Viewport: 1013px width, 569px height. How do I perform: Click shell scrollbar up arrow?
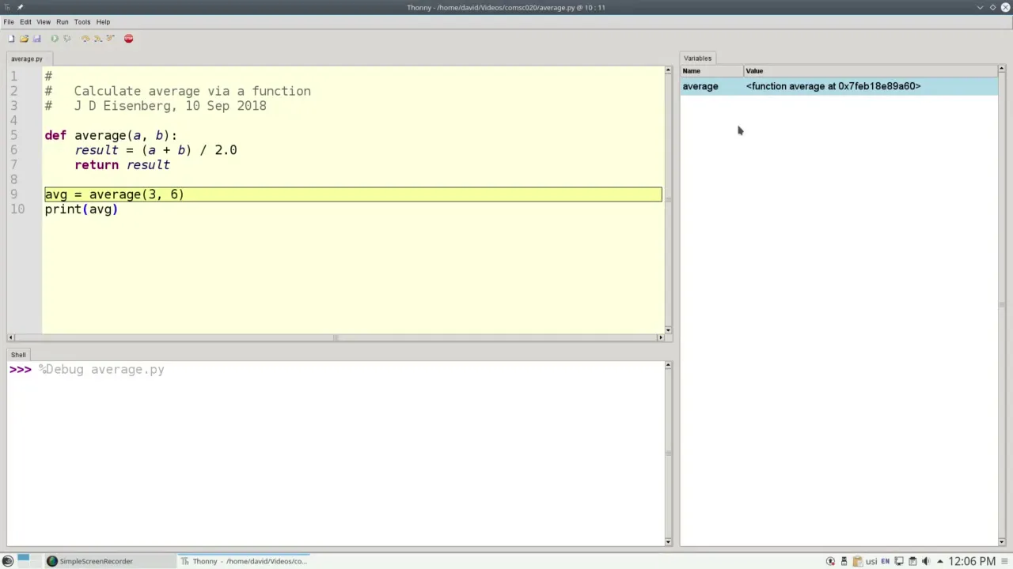click(x=668, y=365)
